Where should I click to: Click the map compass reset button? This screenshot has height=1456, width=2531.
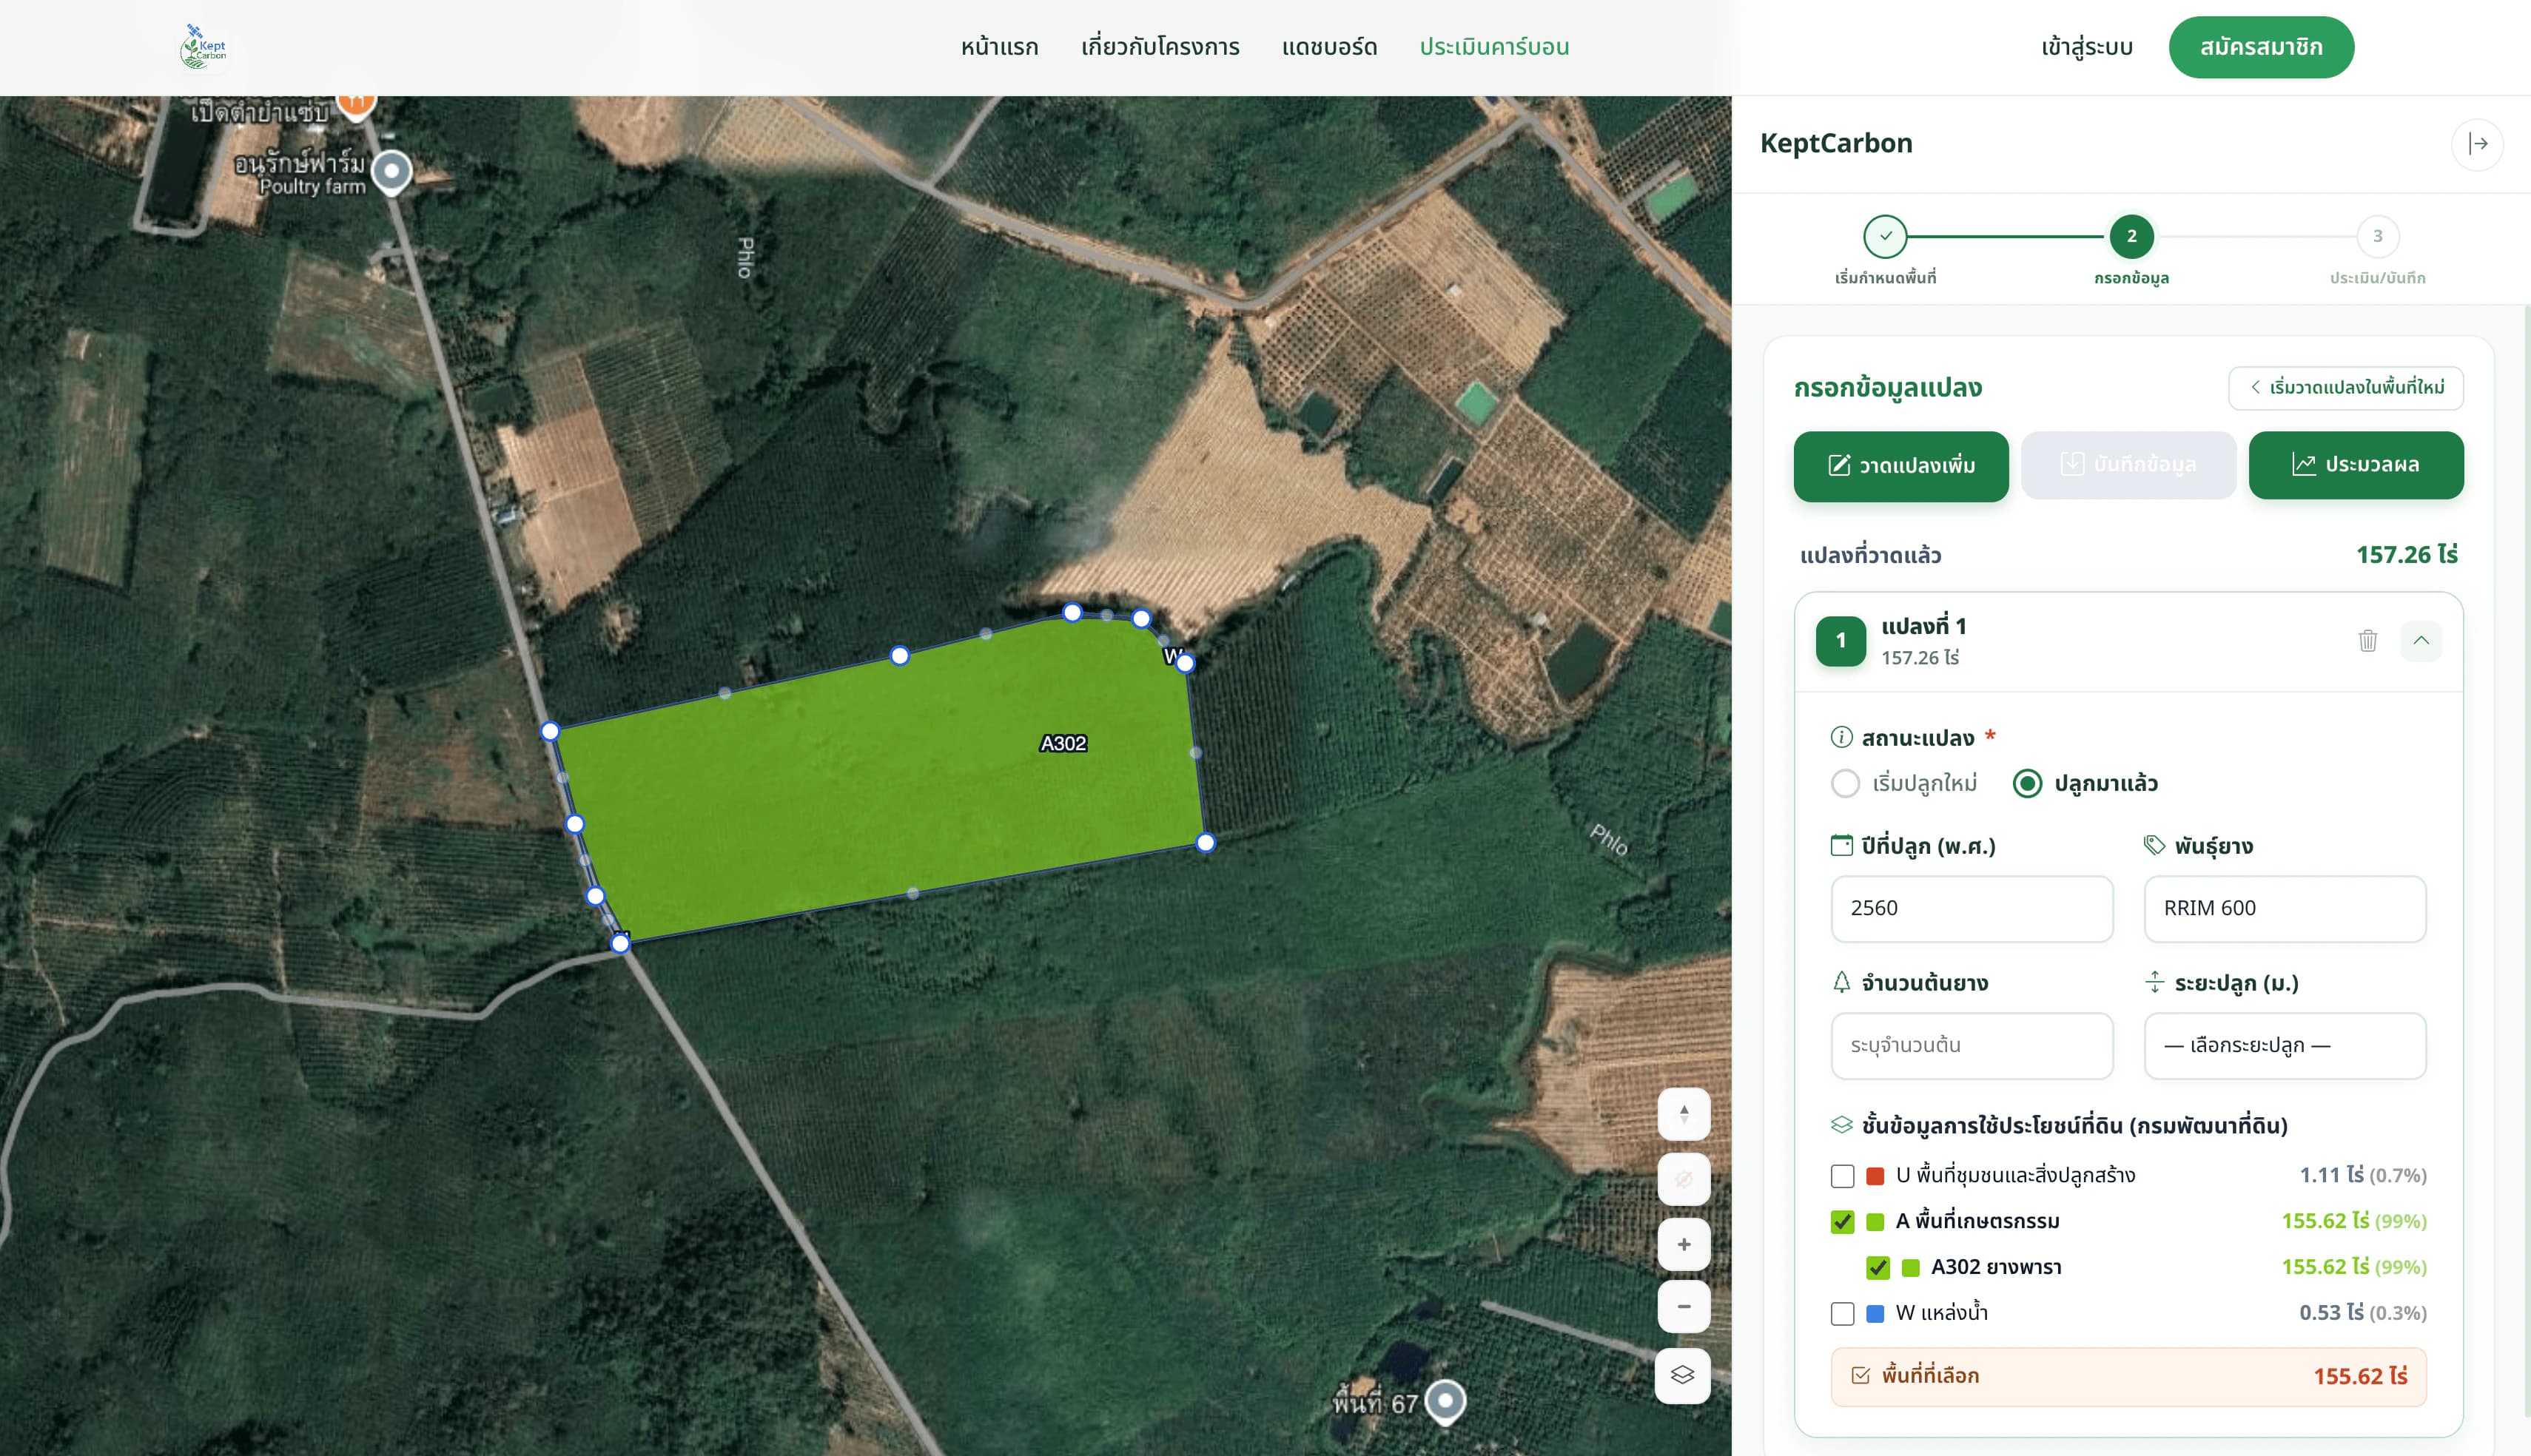click(1684, 1114)
